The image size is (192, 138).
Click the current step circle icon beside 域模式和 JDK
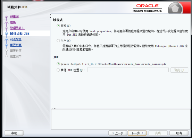pyautogui.click(x=7, y=34)
